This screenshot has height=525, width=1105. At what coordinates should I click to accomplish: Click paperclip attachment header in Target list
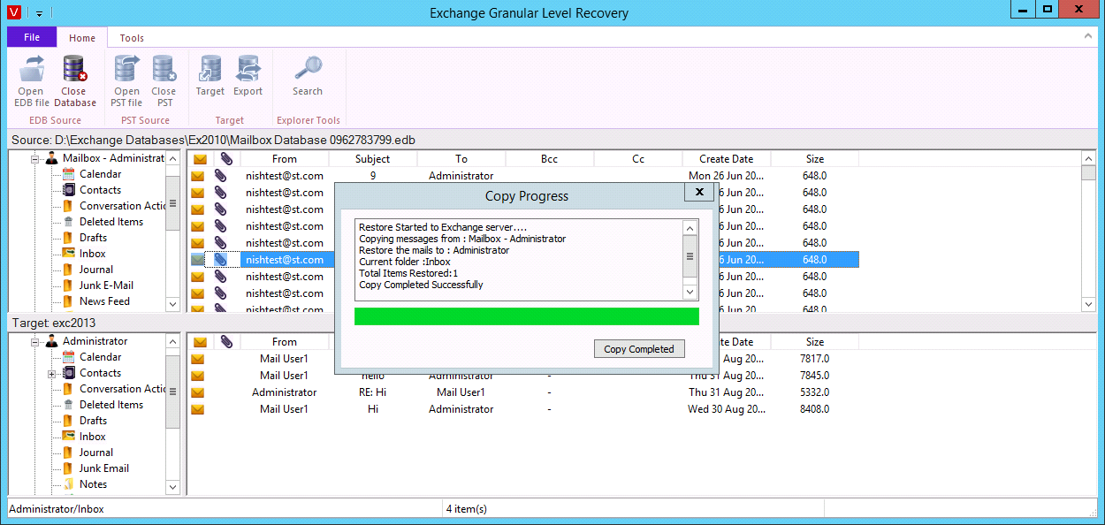226,342
